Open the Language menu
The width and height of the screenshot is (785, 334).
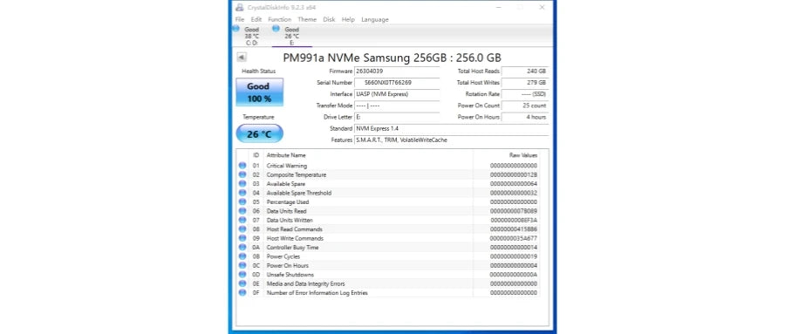click(375, 19)
